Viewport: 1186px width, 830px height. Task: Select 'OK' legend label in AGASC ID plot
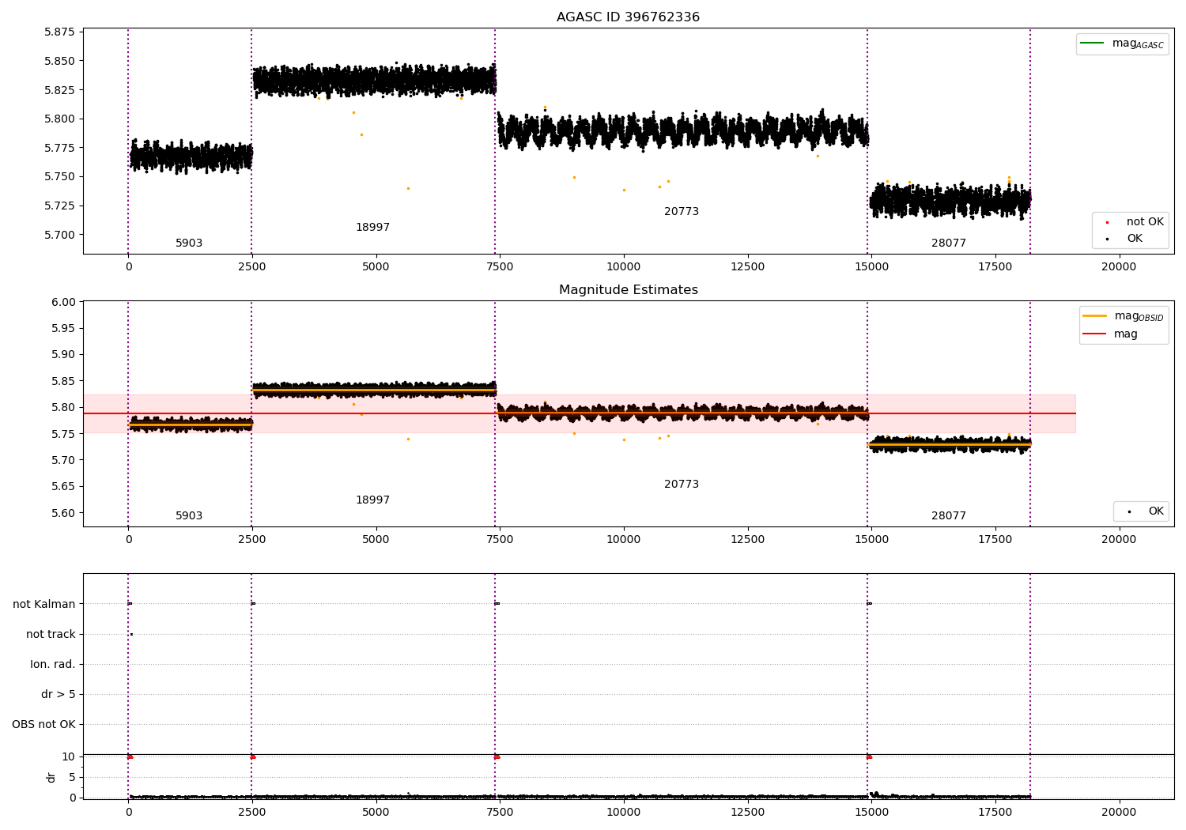tap(1135, 238)
